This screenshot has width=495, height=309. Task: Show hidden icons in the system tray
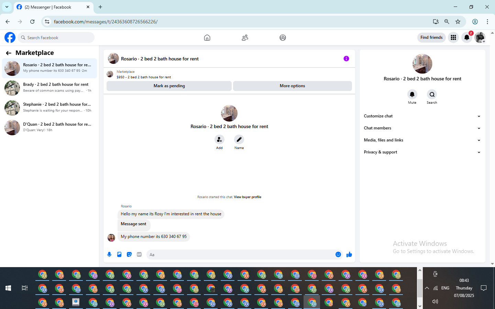tap(427, 288)
